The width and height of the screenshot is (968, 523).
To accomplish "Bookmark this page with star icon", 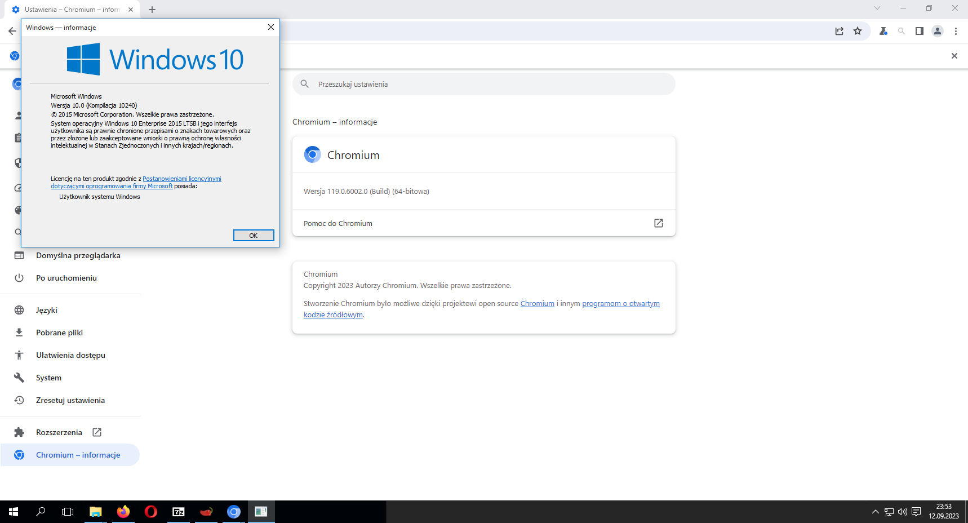I will 858,31.
